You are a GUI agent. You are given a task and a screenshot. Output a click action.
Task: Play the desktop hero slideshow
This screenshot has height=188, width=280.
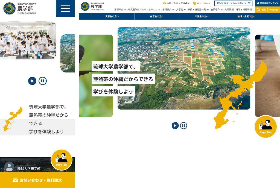(x=175, y=126)
